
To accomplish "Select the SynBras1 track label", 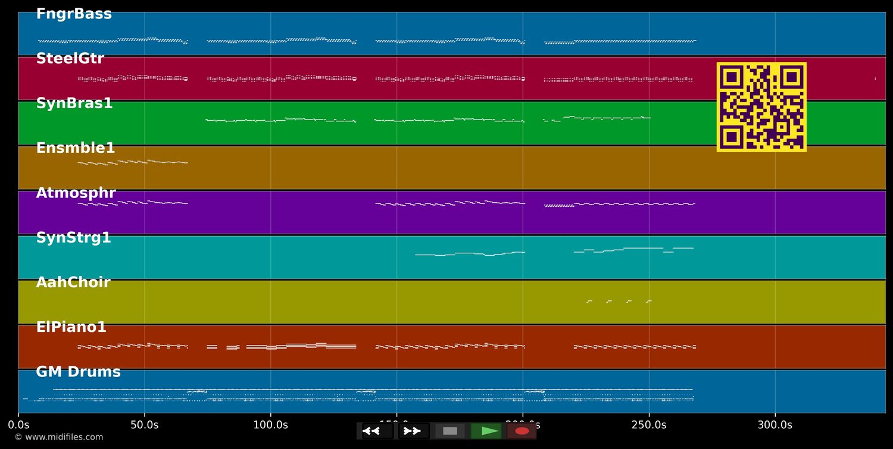I will (74, 103).
